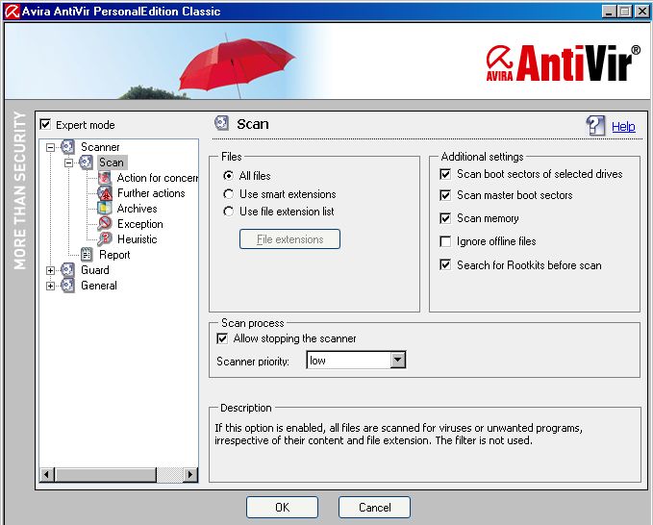Uncheck Scan boot sectors of selected drives
This screenshot has width=653, height=525.
pyautogui.click(x=445, y=174)
